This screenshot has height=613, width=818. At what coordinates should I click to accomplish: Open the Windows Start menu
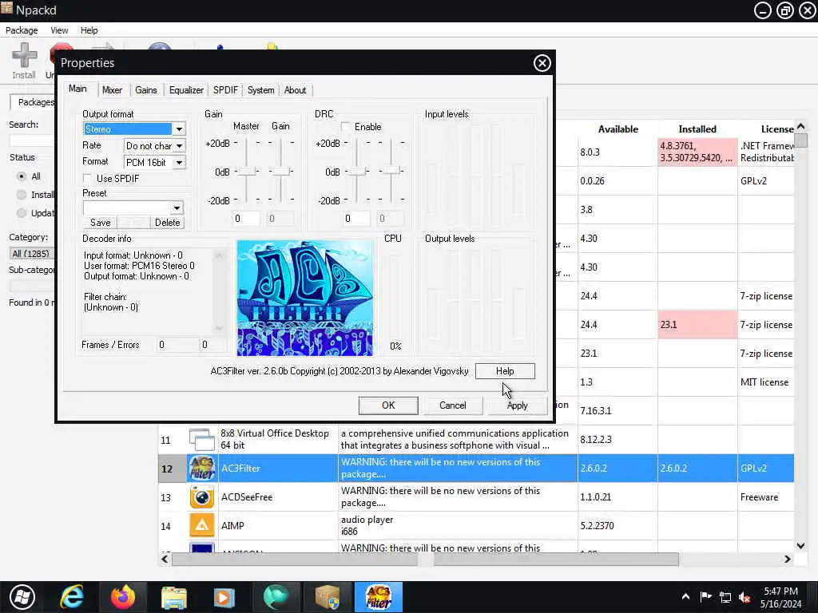click(22, 597)
